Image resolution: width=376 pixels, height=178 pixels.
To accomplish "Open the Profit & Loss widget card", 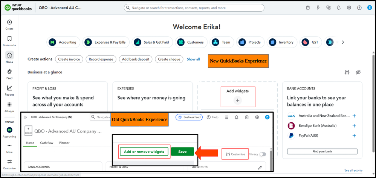I will click(67, 96).
